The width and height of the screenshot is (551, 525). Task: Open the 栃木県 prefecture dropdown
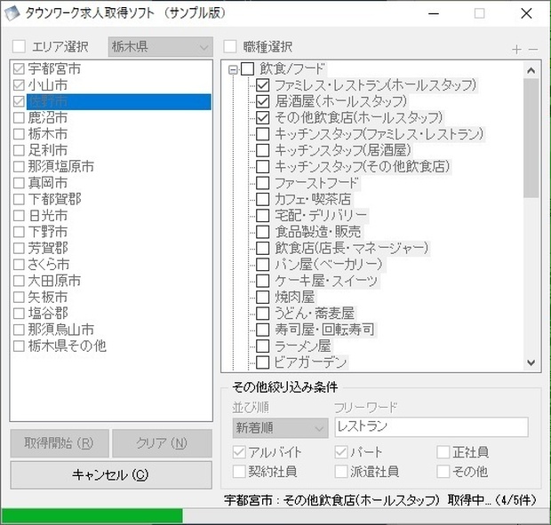pyautogui.click(x=161, y=47)
